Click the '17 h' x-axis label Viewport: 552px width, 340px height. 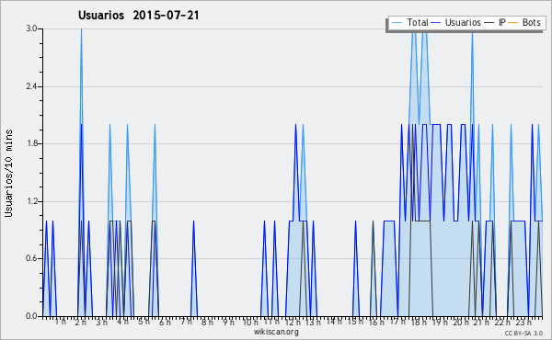(397, 322)
